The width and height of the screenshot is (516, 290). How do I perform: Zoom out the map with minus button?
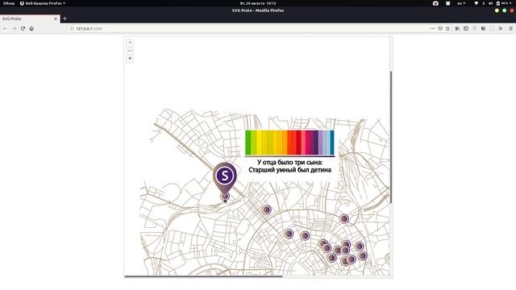coord(130,51)
